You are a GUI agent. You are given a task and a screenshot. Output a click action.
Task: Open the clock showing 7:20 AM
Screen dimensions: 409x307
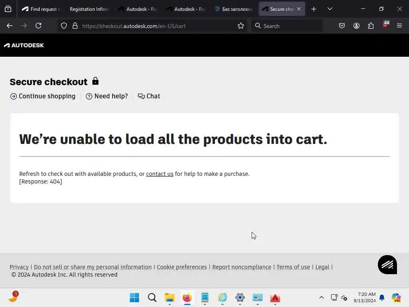[x=365, y=297]
